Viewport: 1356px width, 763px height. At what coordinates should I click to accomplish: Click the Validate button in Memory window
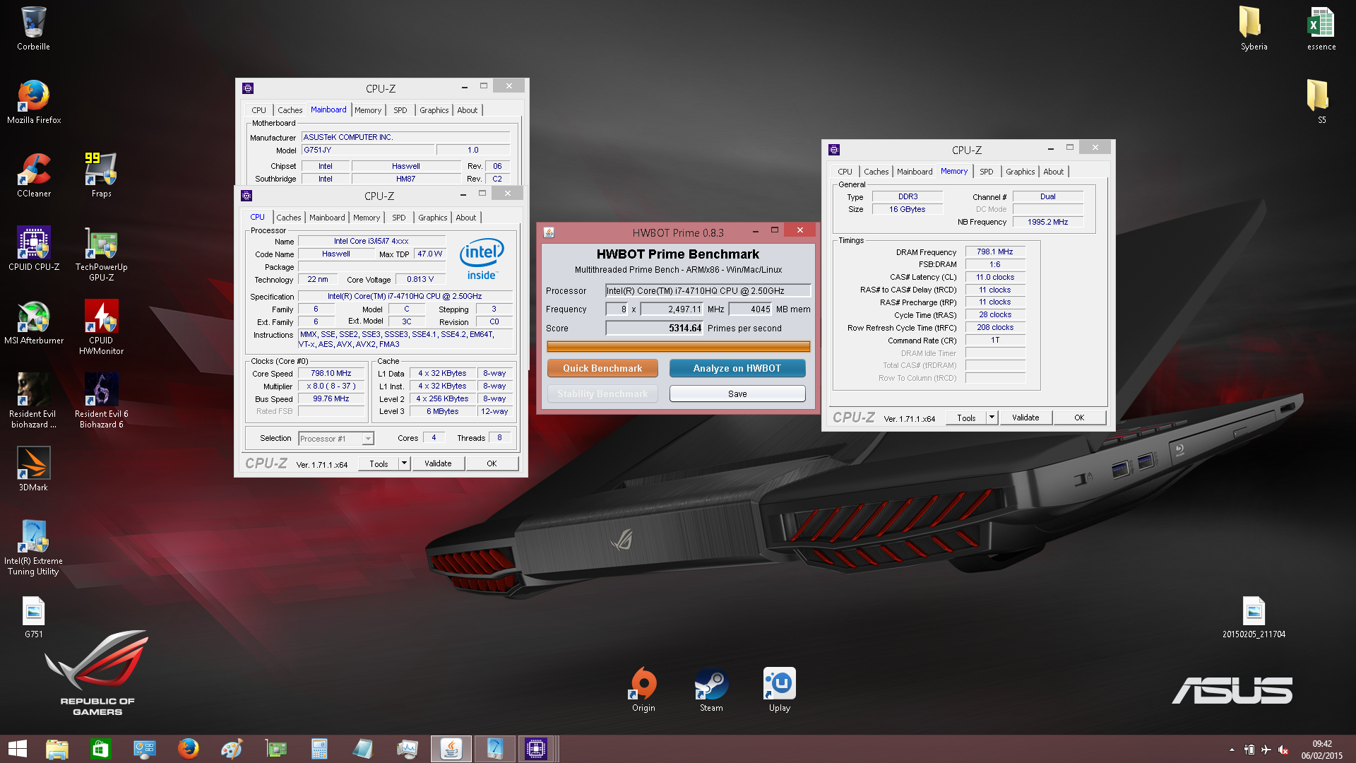1025,418
